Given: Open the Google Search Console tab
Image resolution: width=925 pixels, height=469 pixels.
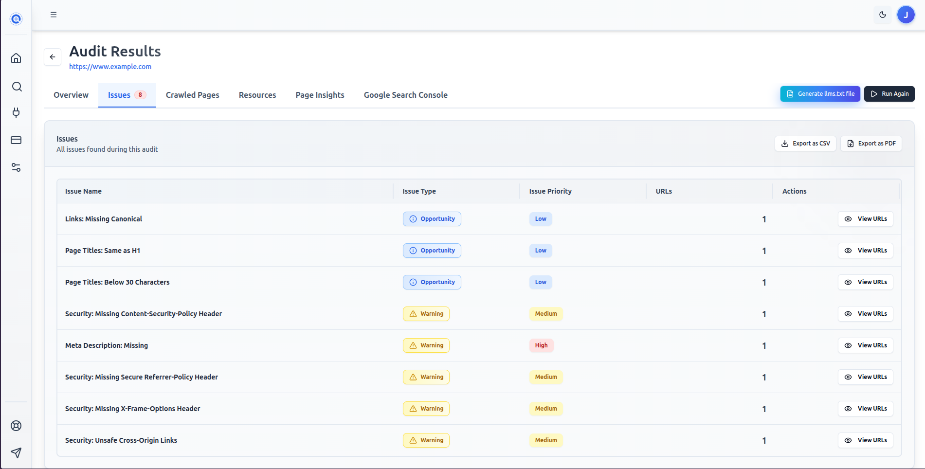Looking at the screenshot, I should (x=405, y=95).
